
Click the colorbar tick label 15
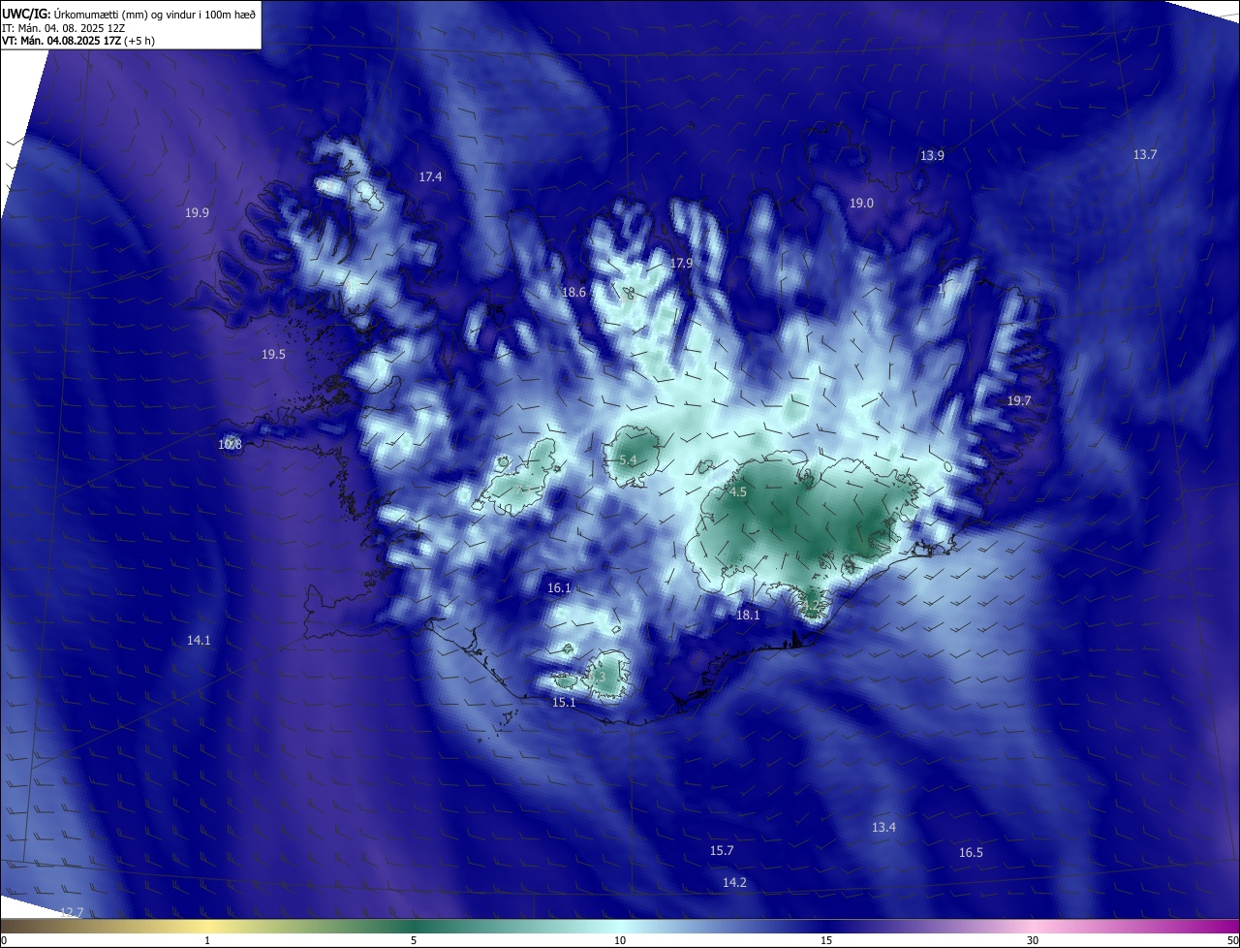(x=826, y=941)
